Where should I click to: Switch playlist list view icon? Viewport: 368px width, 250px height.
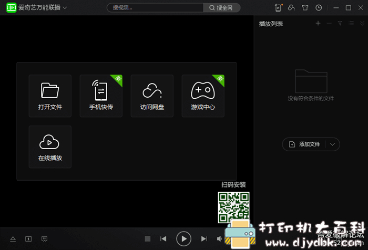click(x=351, y=23)
